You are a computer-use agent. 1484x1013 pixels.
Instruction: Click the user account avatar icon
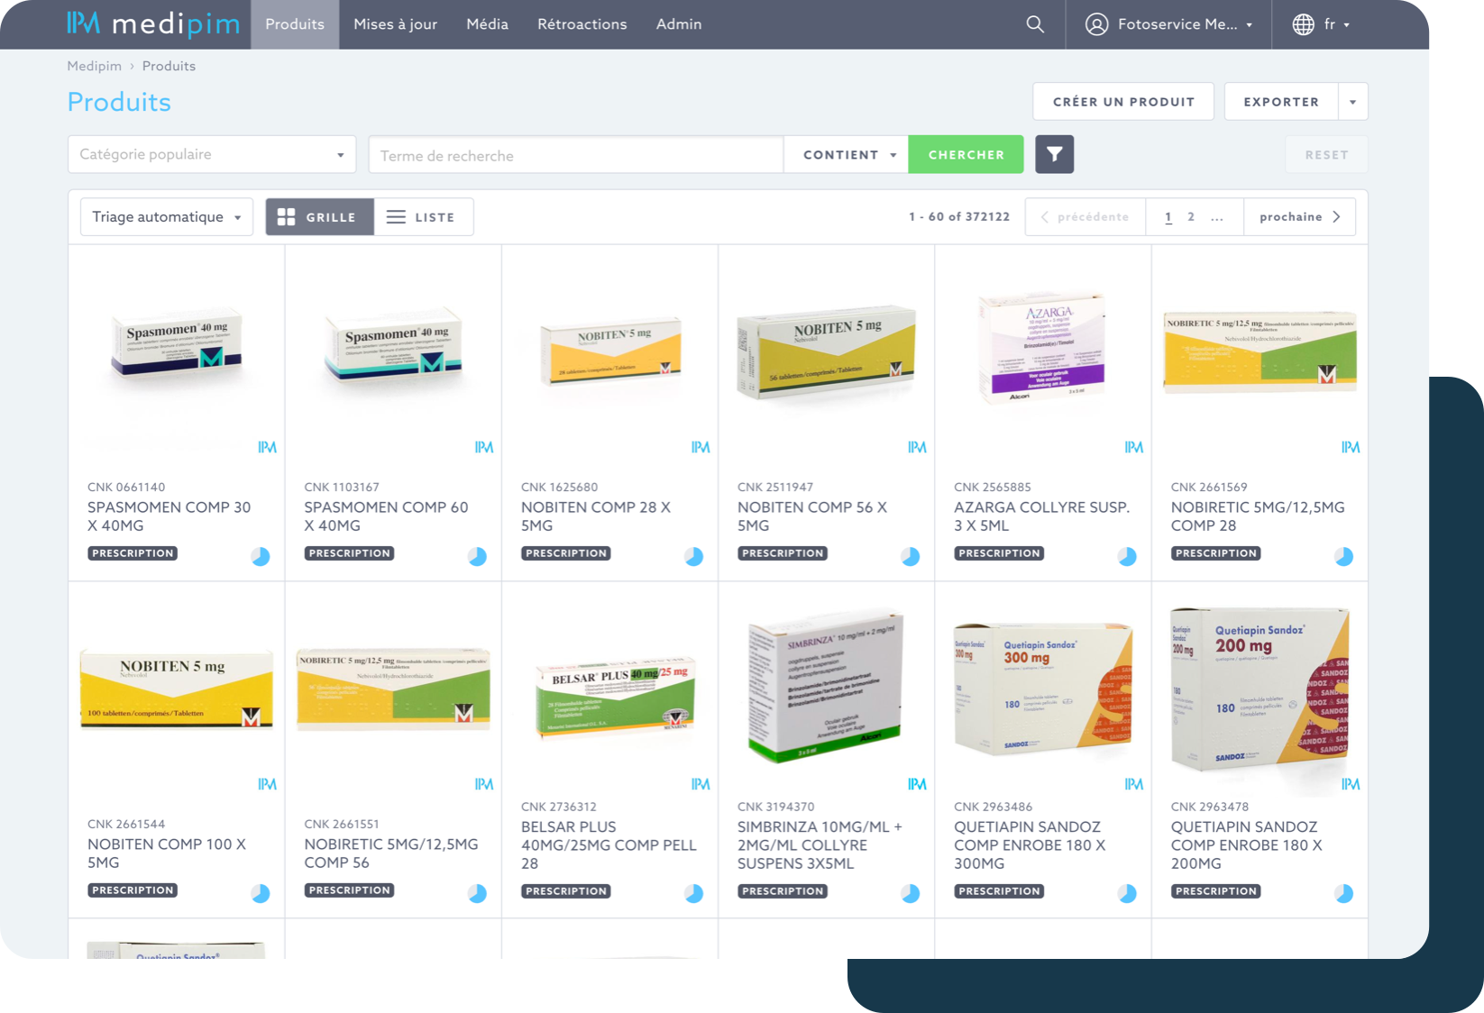click(x=1096, y=24)
